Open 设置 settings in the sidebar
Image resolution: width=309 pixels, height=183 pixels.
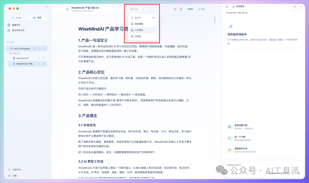point(13,176)
